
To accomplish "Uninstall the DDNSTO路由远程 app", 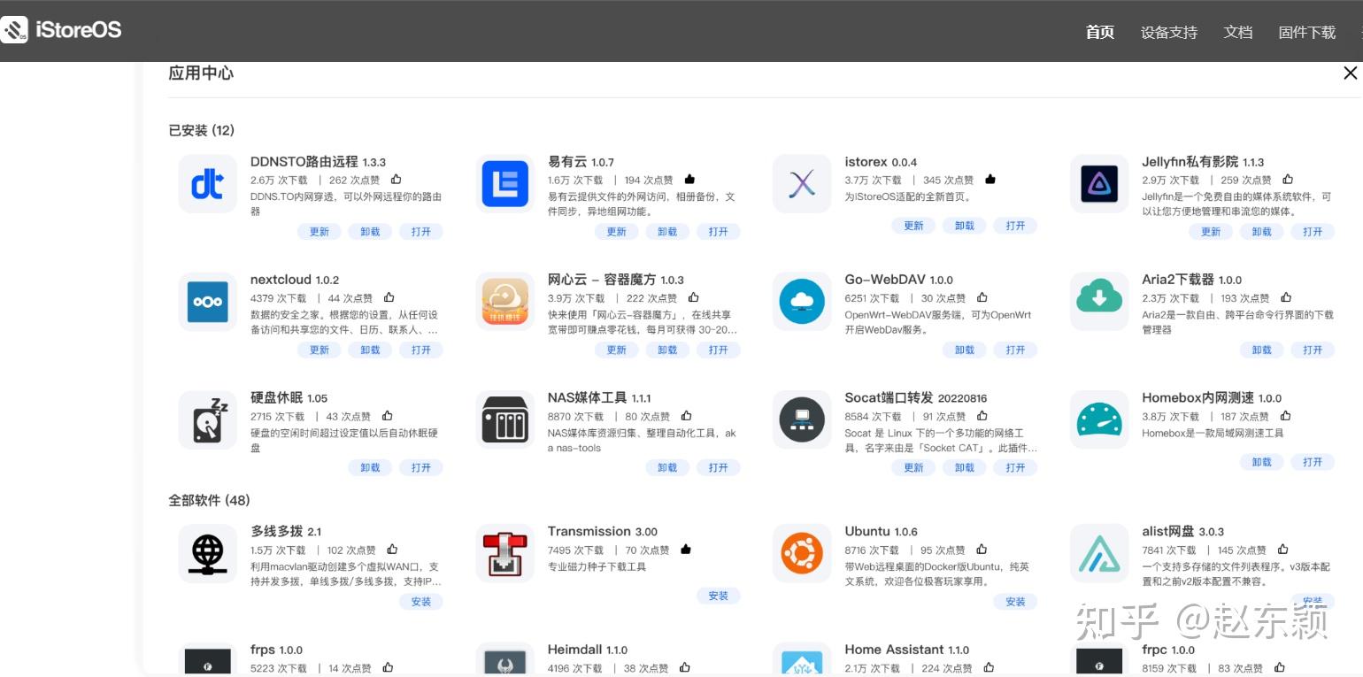I will click(370, 232).
